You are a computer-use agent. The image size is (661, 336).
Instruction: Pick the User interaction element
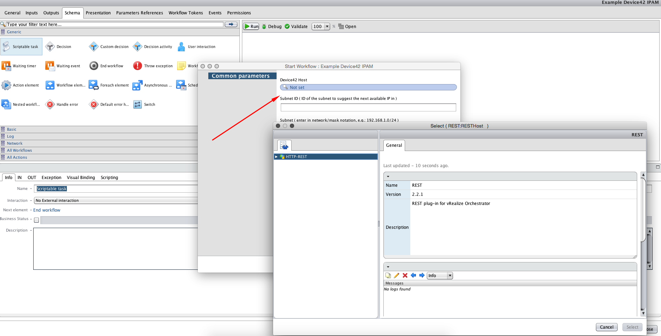tap(196, 47)
